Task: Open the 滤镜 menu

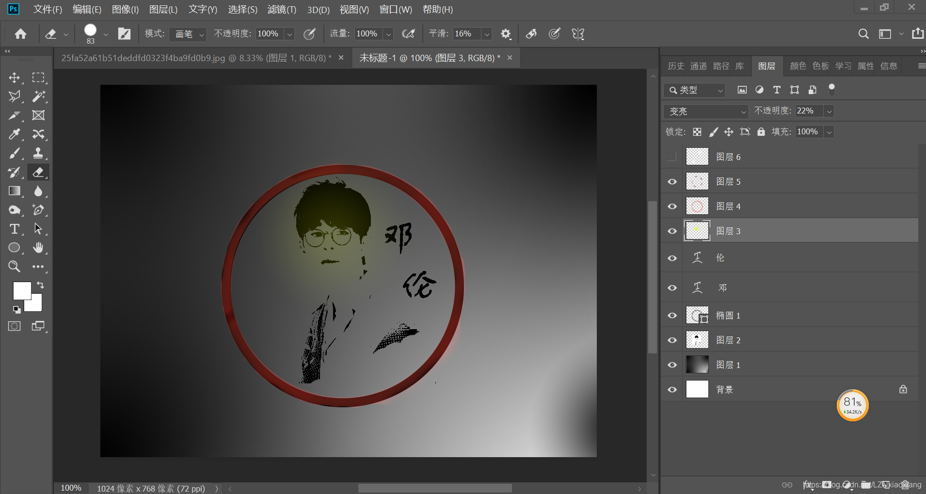Action: point(282,9)
